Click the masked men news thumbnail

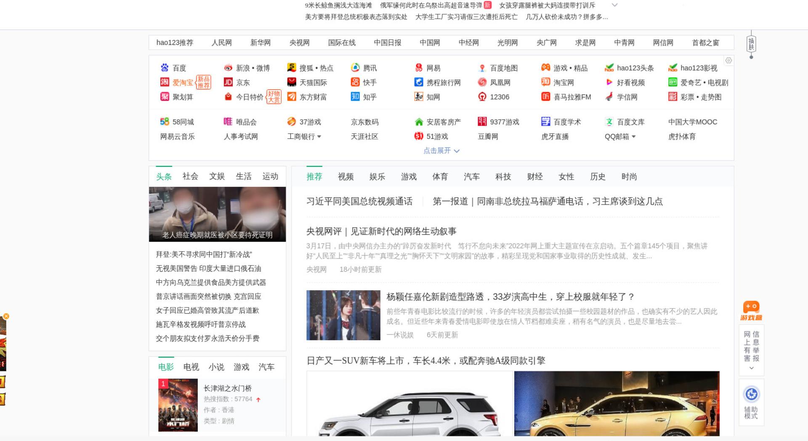pos(217,214)
